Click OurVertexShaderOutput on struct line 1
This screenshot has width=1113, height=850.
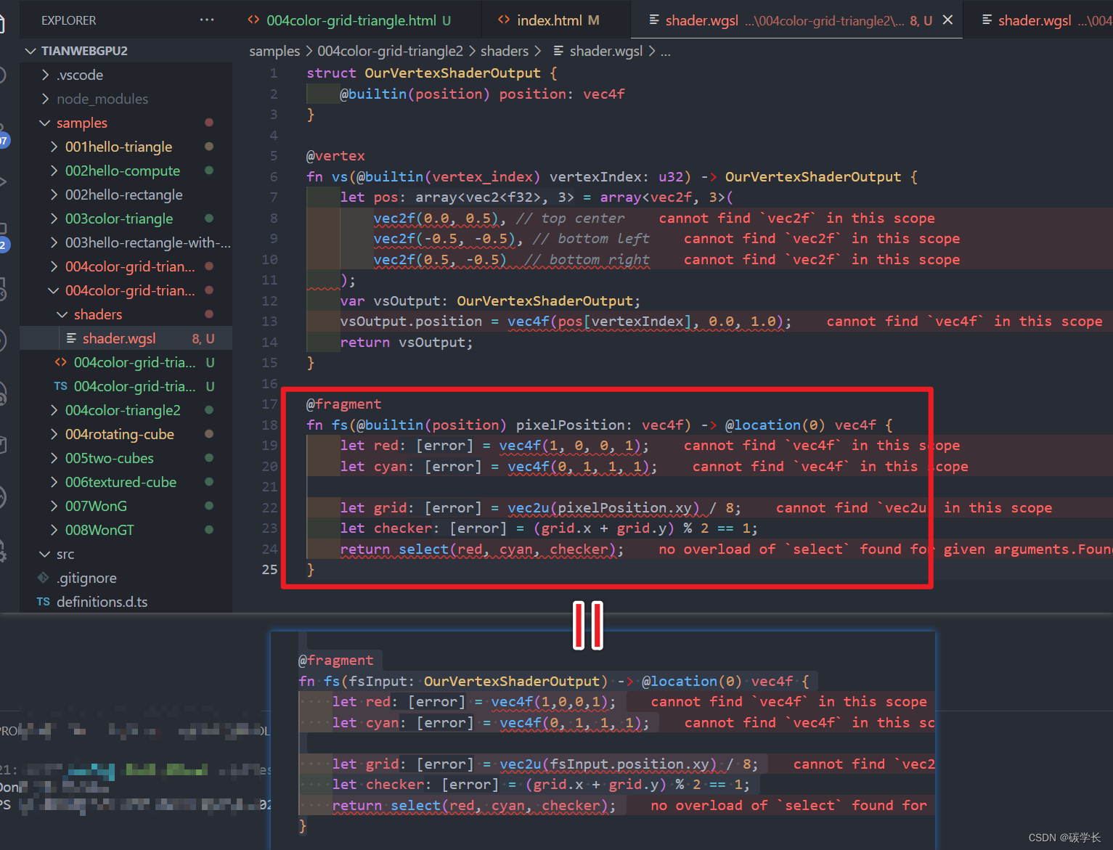[x=452, y=73]
